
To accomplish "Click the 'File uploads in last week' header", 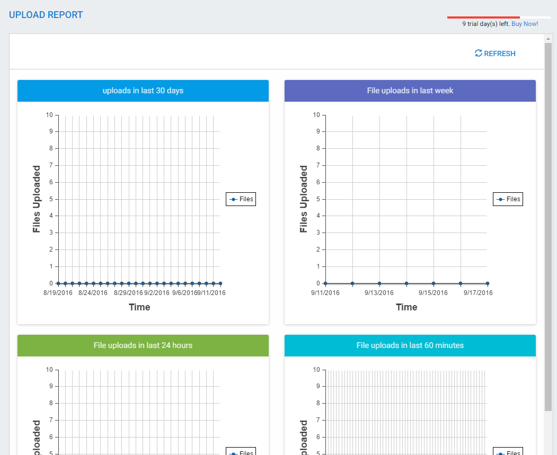I will (x=410, y=91).
